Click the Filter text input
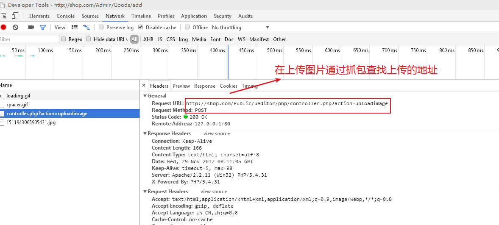 (29, 39)
